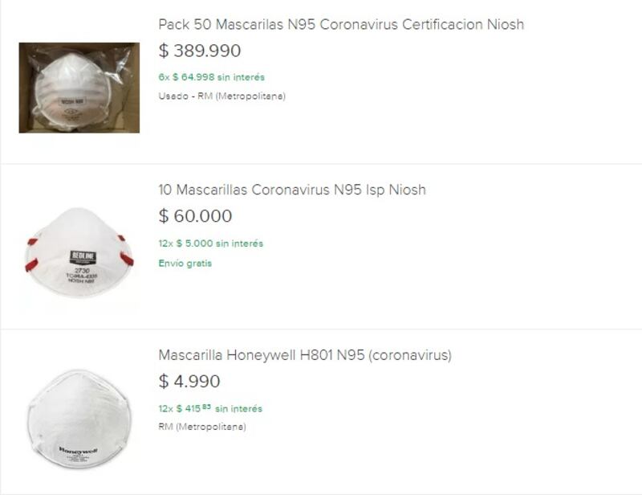The width and height of the screenshot is (642, 495).
Task: Click the 6x $ 64.998 sin interés text
Action: (x=211, y=77)
